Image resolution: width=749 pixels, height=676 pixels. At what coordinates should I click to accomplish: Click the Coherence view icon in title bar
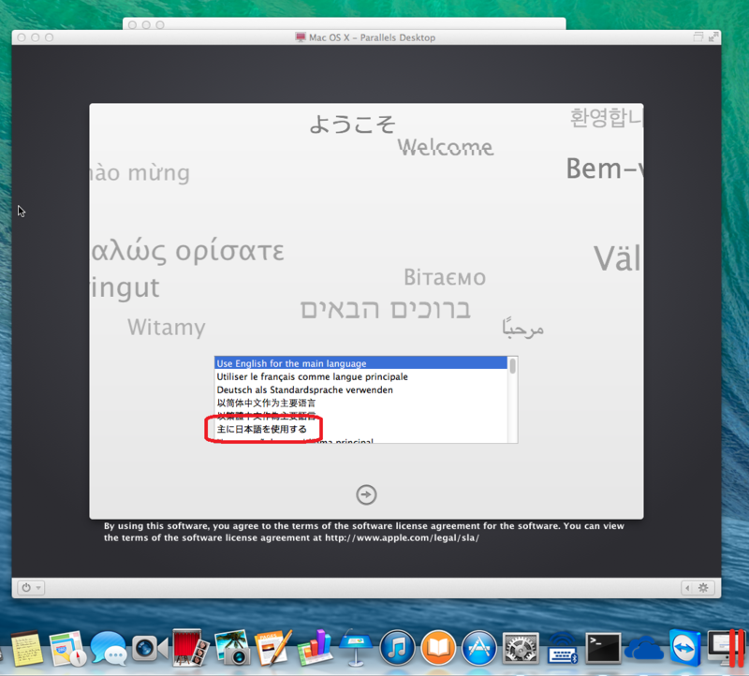tap(698, 37)
